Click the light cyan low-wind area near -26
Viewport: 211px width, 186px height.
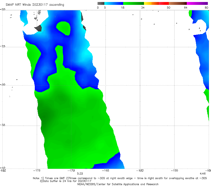pyautogui.click(x=87, y=55)
